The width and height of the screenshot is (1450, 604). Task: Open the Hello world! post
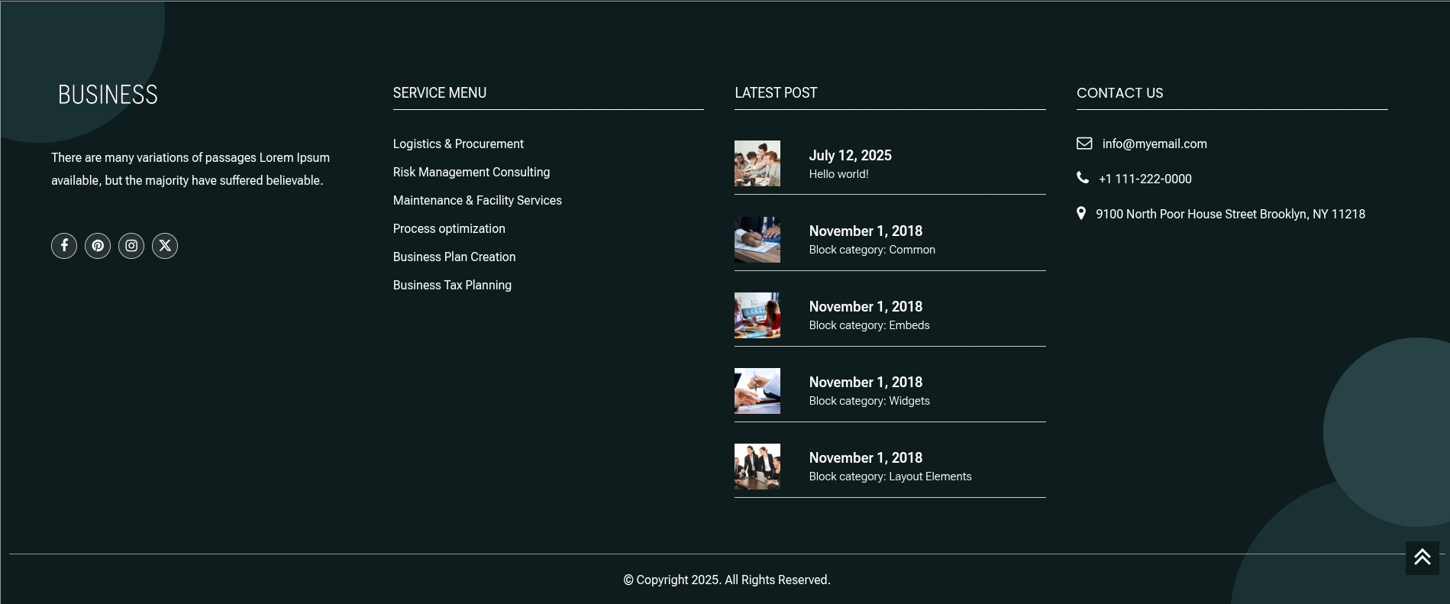tap(838, 174)
